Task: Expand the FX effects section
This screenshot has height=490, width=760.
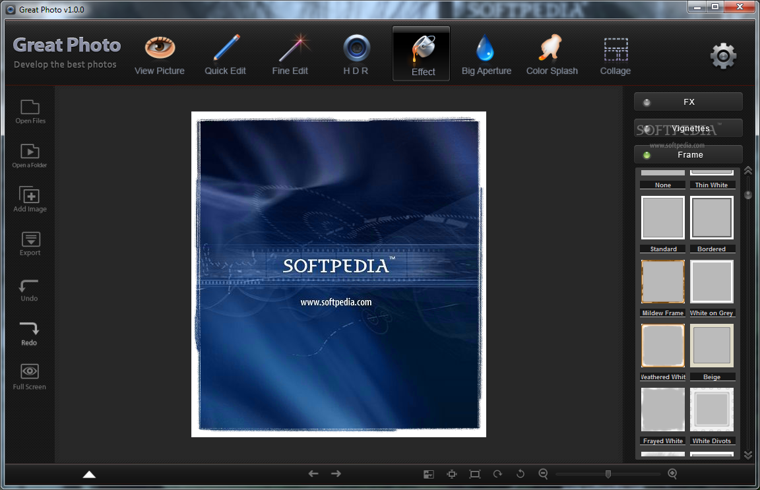Action: tap(688, 102)
